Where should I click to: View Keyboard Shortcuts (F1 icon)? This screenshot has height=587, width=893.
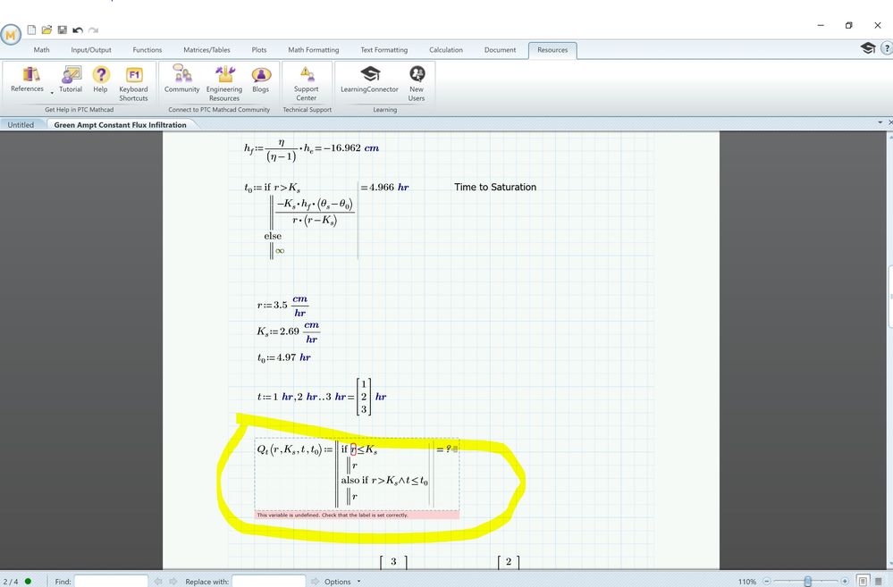tap(133, 84)
